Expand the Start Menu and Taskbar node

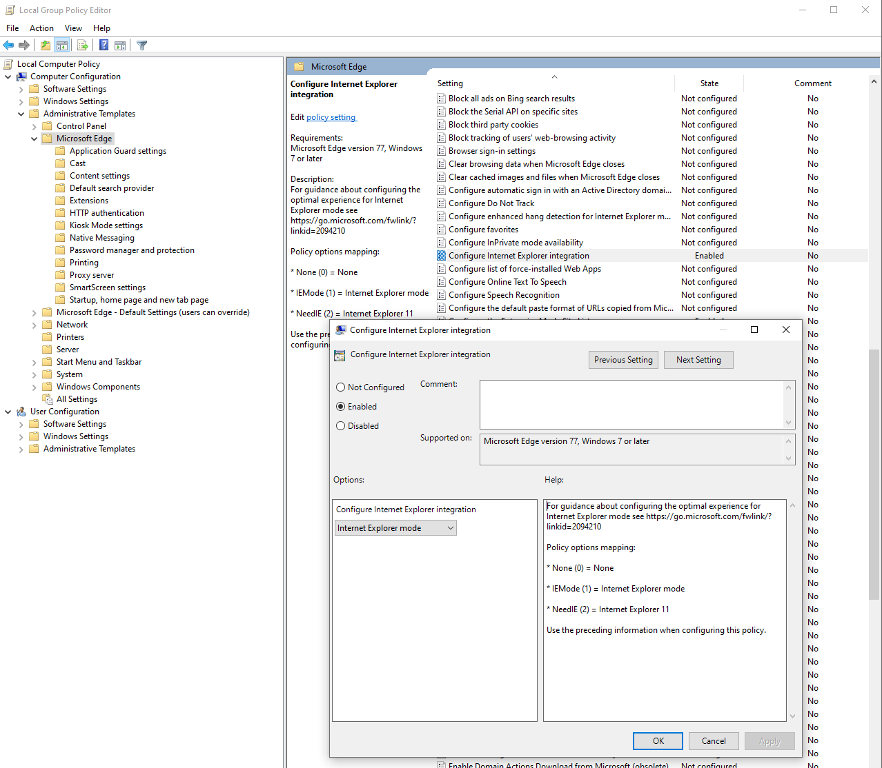point(35,362)
